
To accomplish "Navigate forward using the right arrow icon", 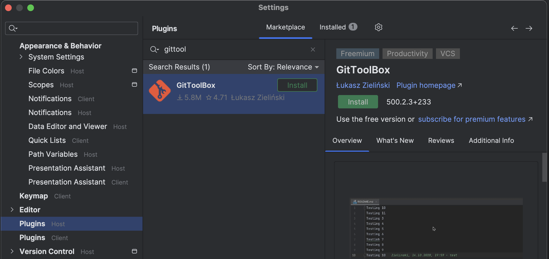I will 529,28.
